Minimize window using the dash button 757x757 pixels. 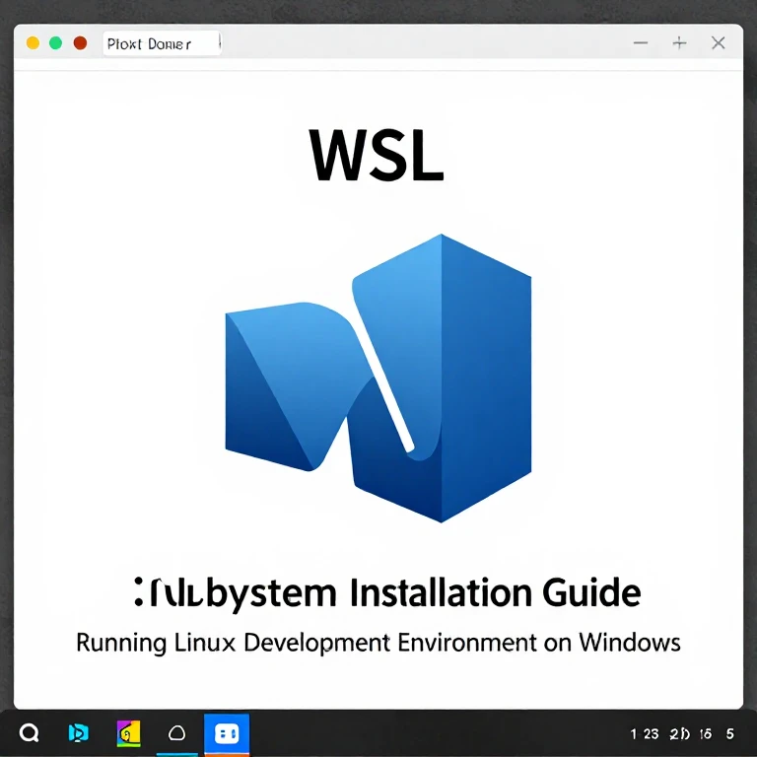[641, 43]
